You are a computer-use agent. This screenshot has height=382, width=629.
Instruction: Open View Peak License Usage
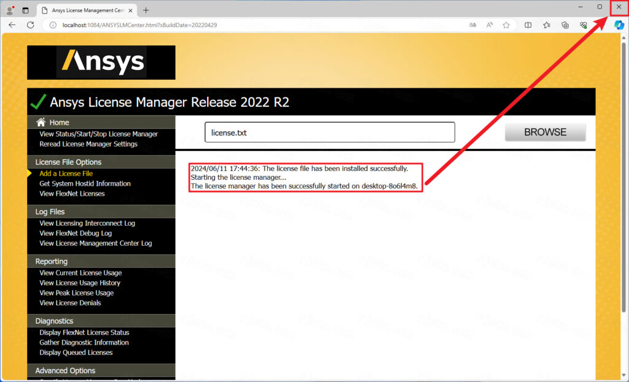click(x=77, y=292)
